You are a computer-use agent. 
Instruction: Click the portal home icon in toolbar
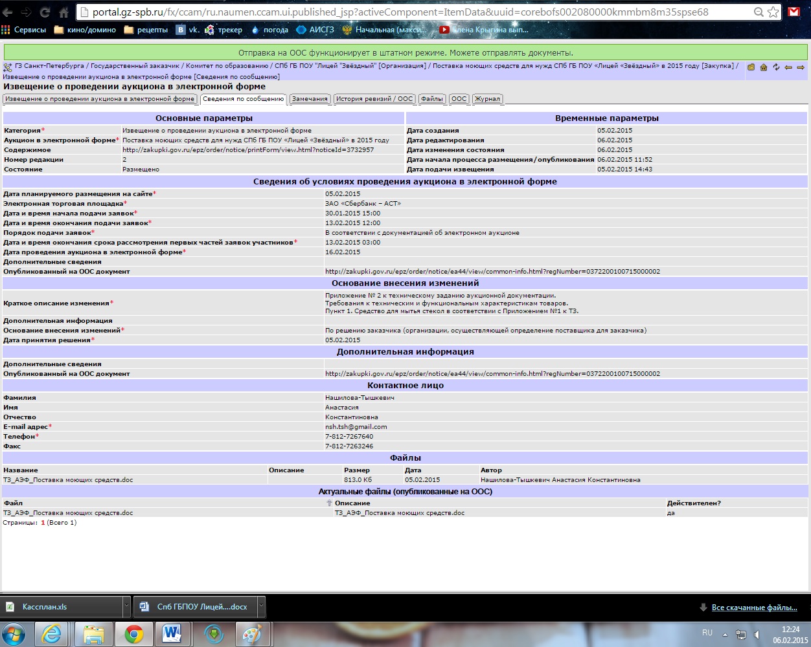764,67
